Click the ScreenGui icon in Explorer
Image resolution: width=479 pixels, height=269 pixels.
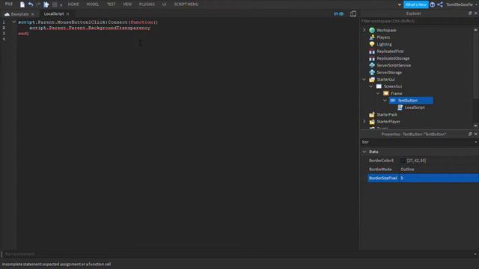(379, 87)
